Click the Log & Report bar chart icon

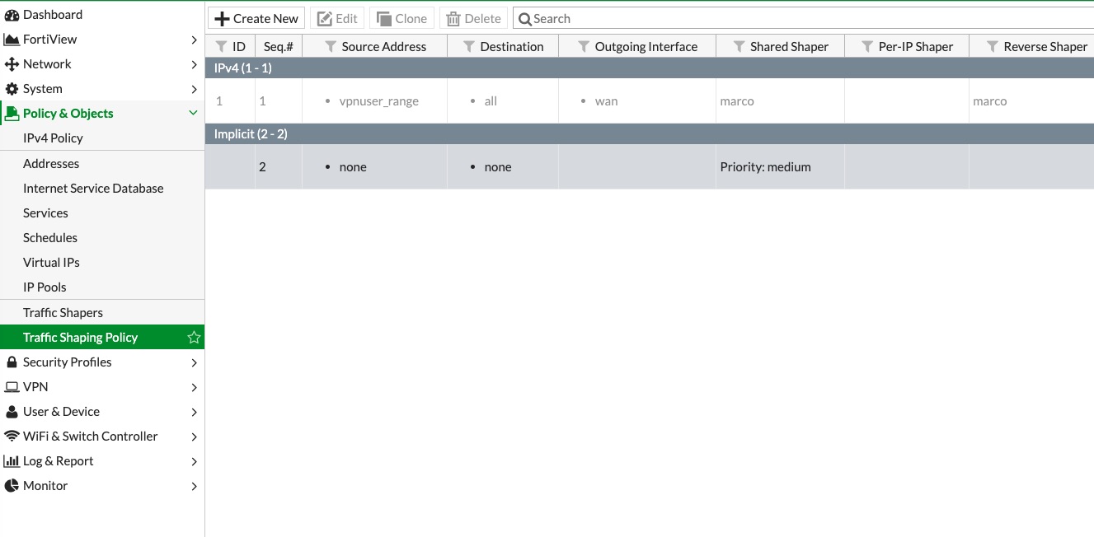click(12, 461)
